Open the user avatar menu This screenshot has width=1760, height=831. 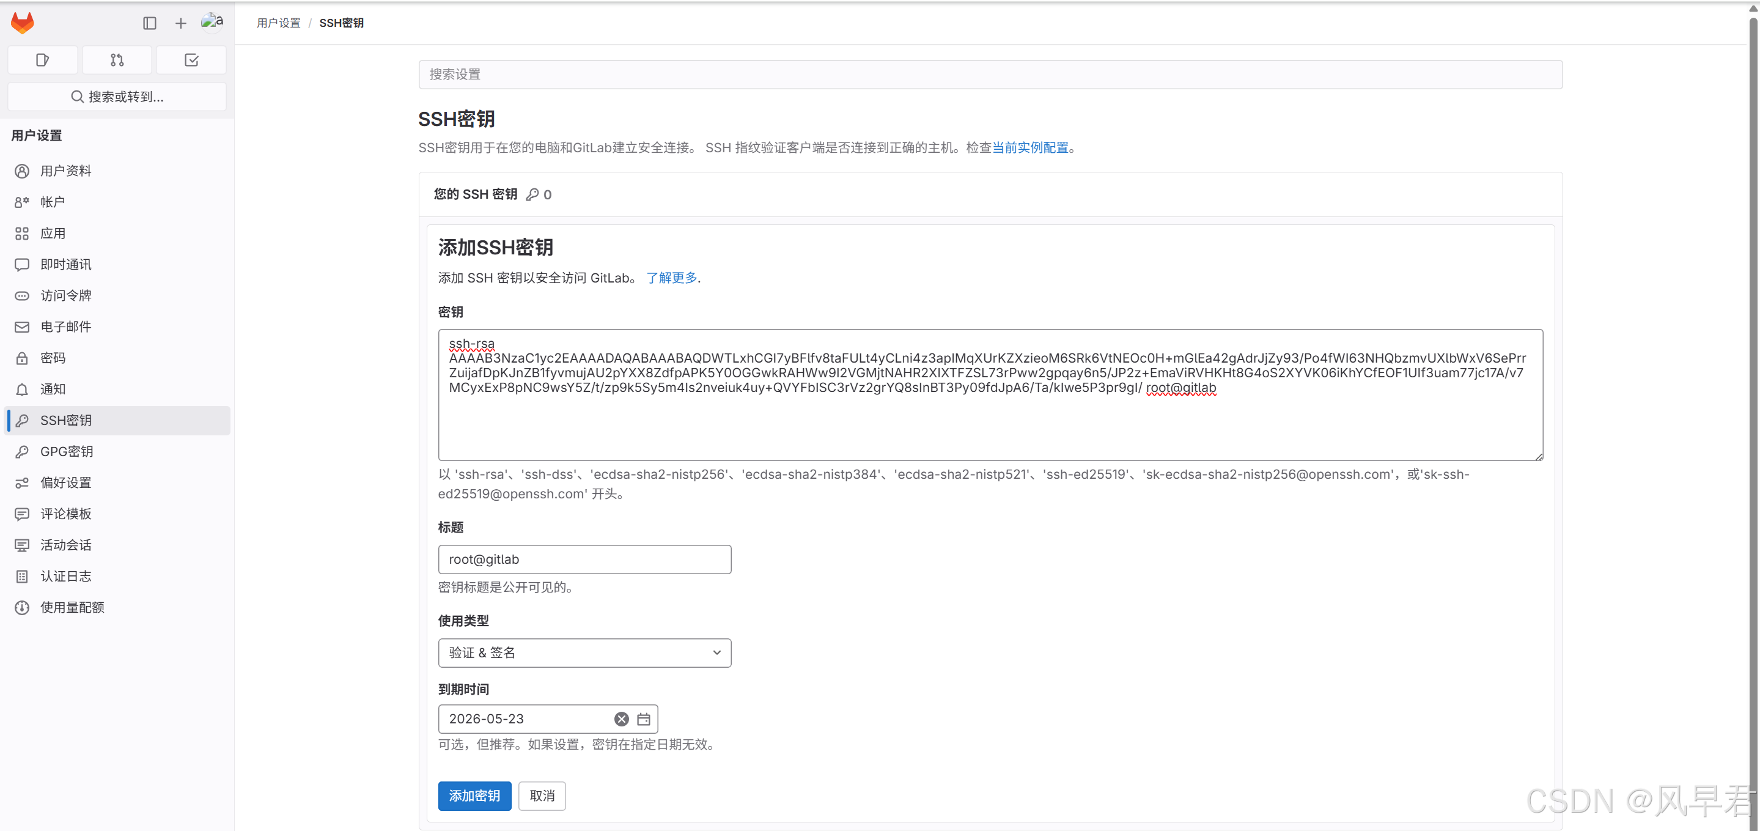pos(212,22)
